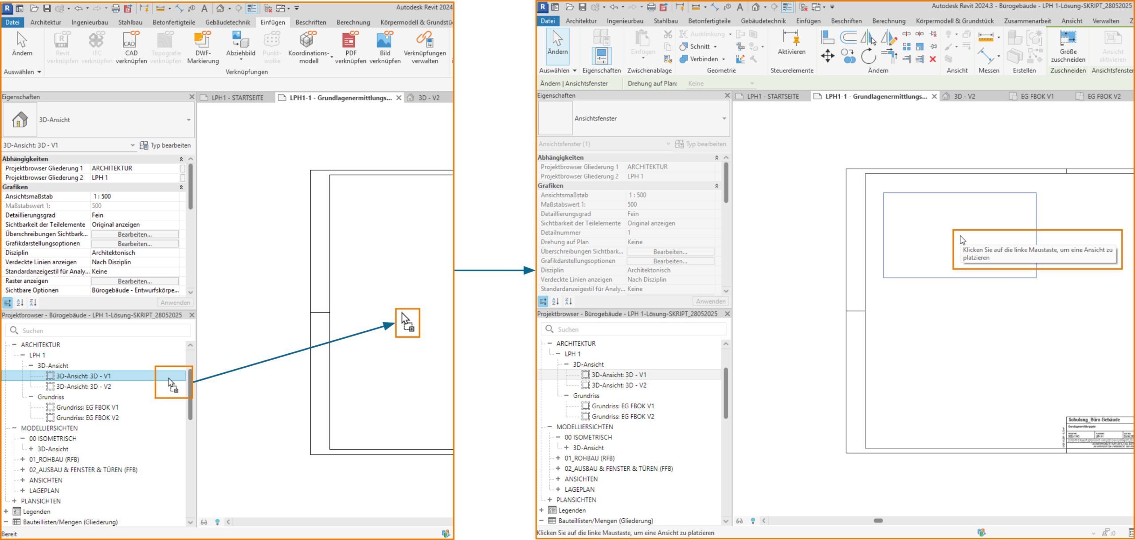This screenshot has height=540, width=1135.
Task: Click Bild verknüpfen in left window ribbon
Action: [x=385, y=48]
